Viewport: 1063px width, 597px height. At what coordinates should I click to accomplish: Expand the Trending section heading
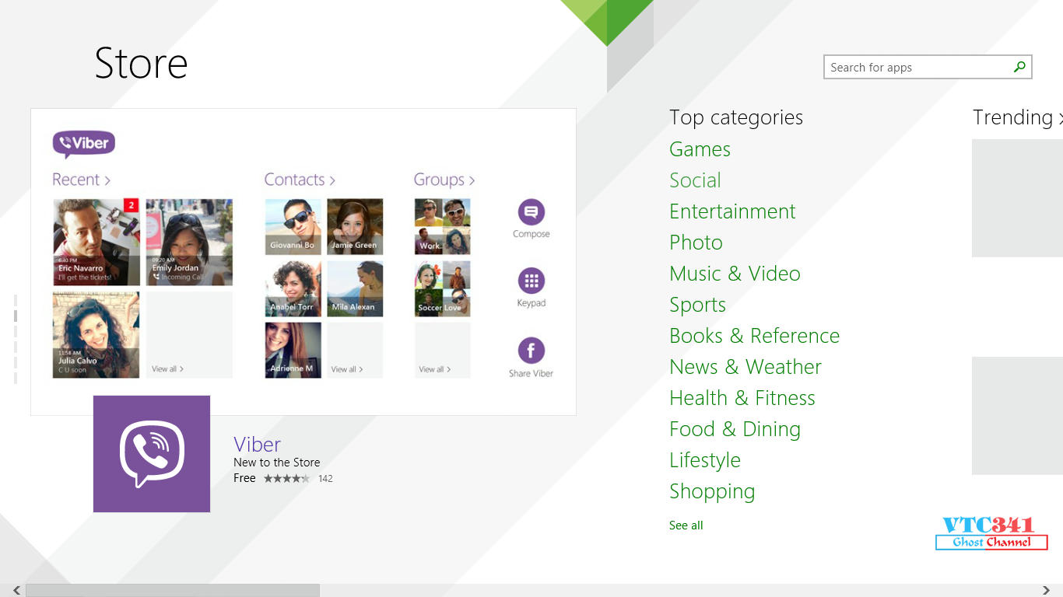click(1018, 117)
